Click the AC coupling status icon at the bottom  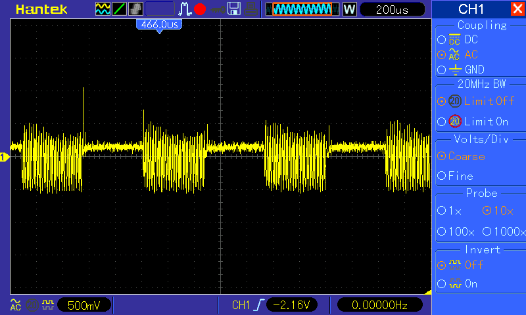tap(15, 304)
